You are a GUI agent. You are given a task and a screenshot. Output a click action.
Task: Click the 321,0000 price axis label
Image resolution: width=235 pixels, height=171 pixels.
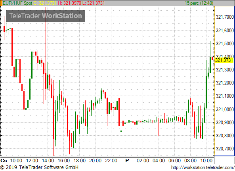tap(225, 109)
